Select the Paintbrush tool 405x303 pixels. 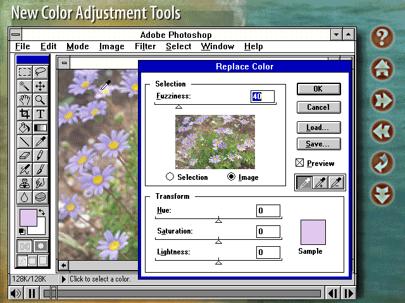coord(40,169)
